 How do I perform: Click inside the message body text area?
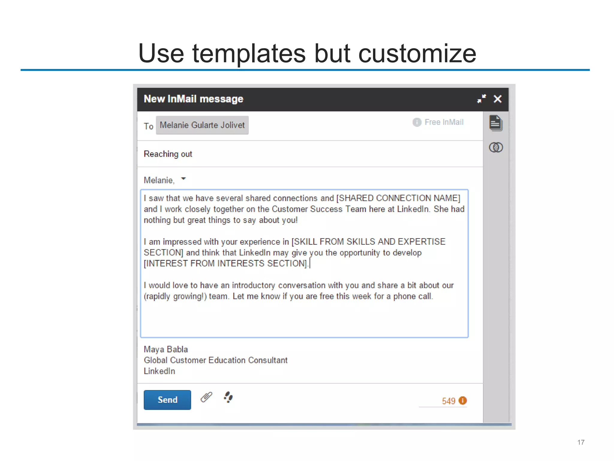304,264
